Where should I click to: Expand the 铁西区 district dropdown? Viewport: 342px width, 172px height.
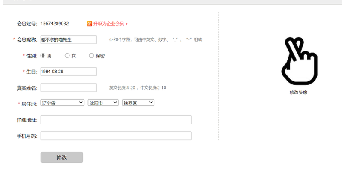point(138,103)
